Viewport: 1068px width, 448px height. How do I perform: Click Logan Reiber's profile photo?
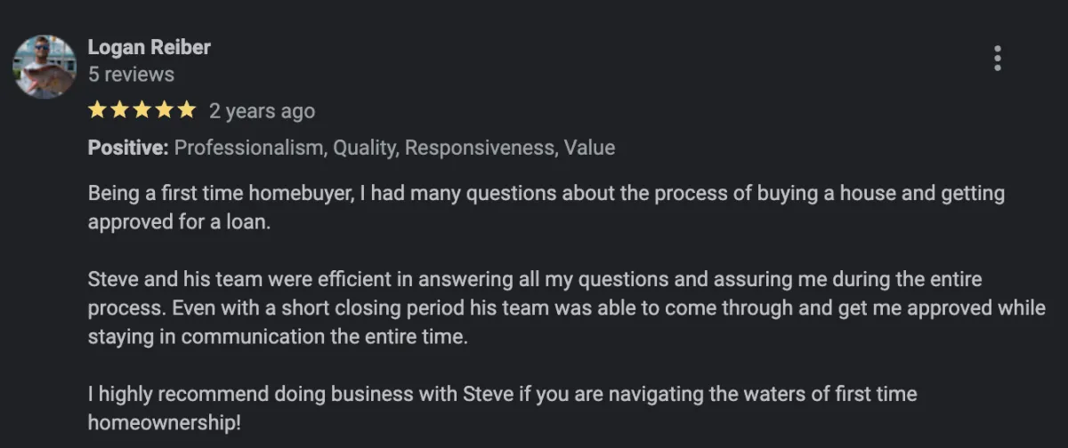pyautogui.click(x=44, y=67)
